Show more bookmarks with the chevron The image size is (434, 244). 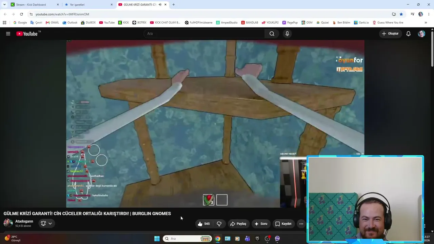point(426,23)
